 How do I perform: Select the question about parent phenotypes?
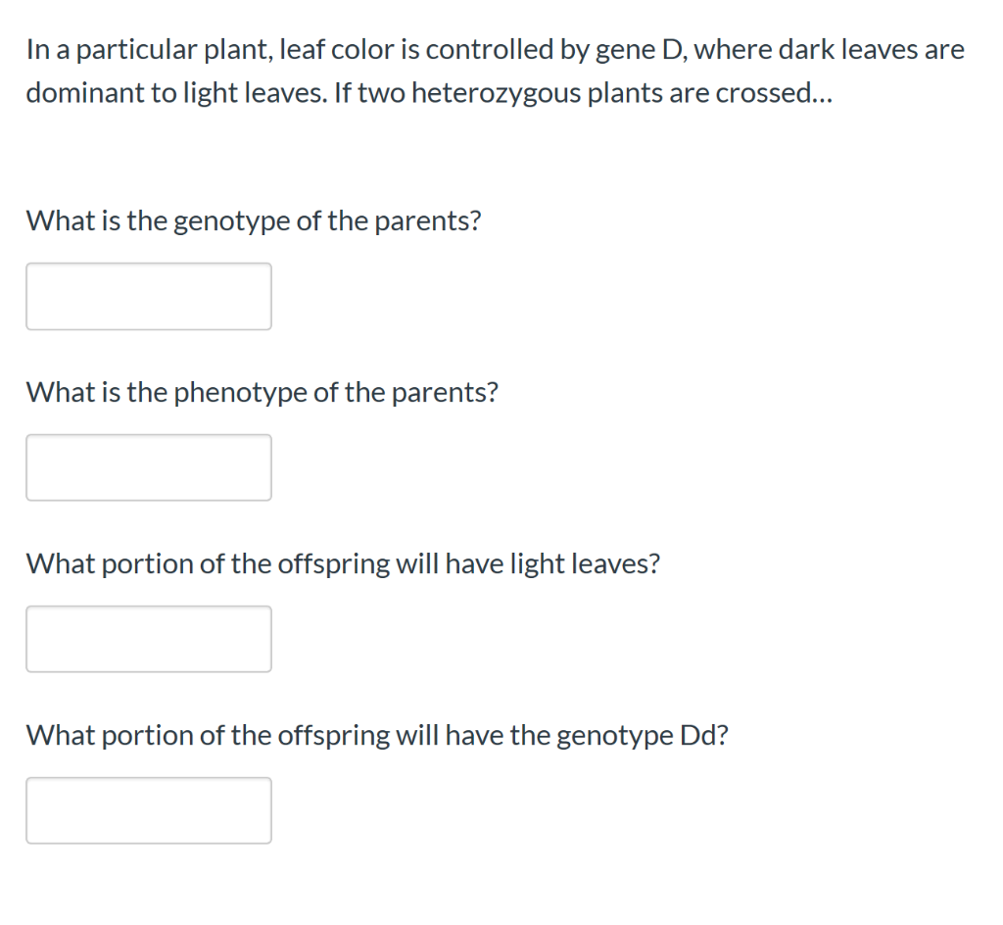coord(263,392)
